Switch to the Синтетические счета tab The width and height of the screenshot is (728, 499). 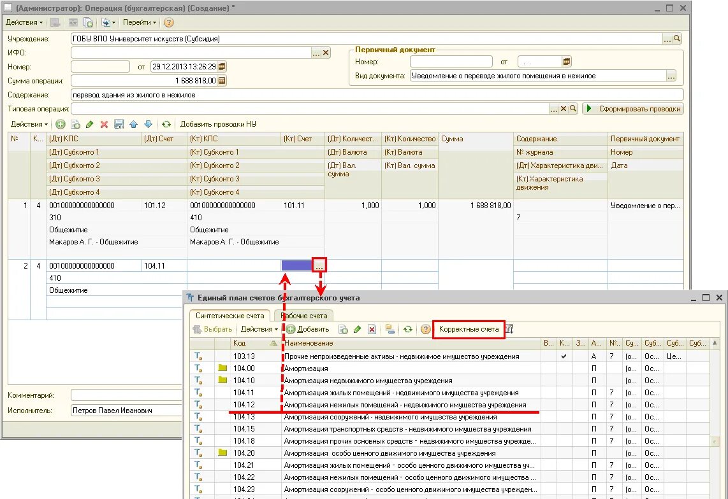click(230, 315)
